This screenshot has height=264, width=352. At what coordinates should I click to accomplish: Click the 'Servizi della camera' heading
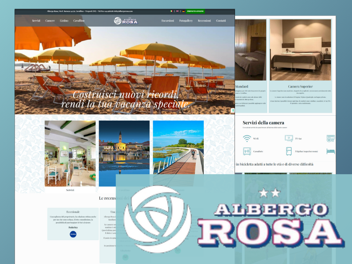click(x=263, y=123)
